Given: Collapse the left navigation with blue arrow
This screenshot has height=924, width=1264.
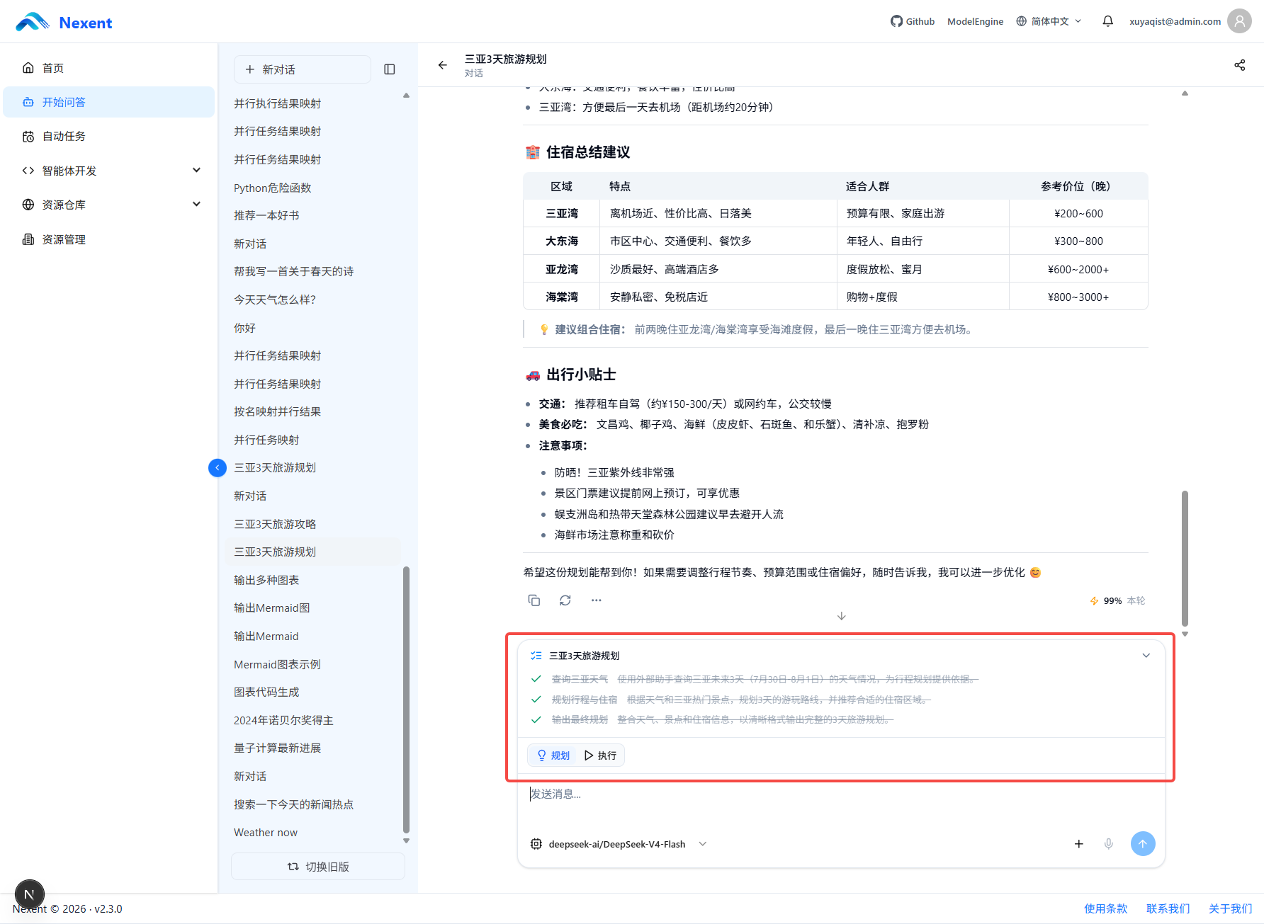Looking at the screenshot, I should click(218, 468).
